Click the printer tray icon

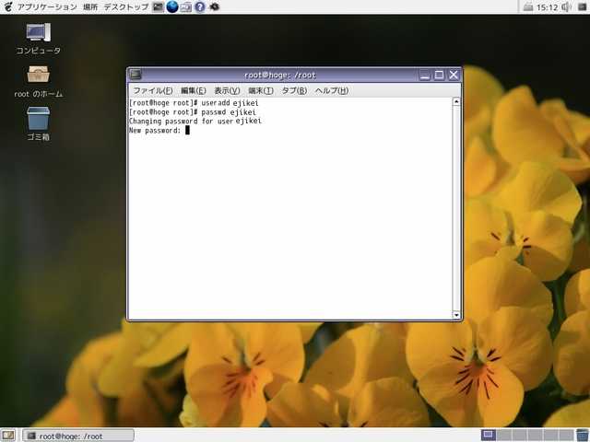click(x=528, y=6)
